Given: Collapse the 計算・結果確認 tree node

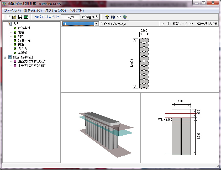Looking at the screenshot, I should pyautogui.click(x=5, y=57).
